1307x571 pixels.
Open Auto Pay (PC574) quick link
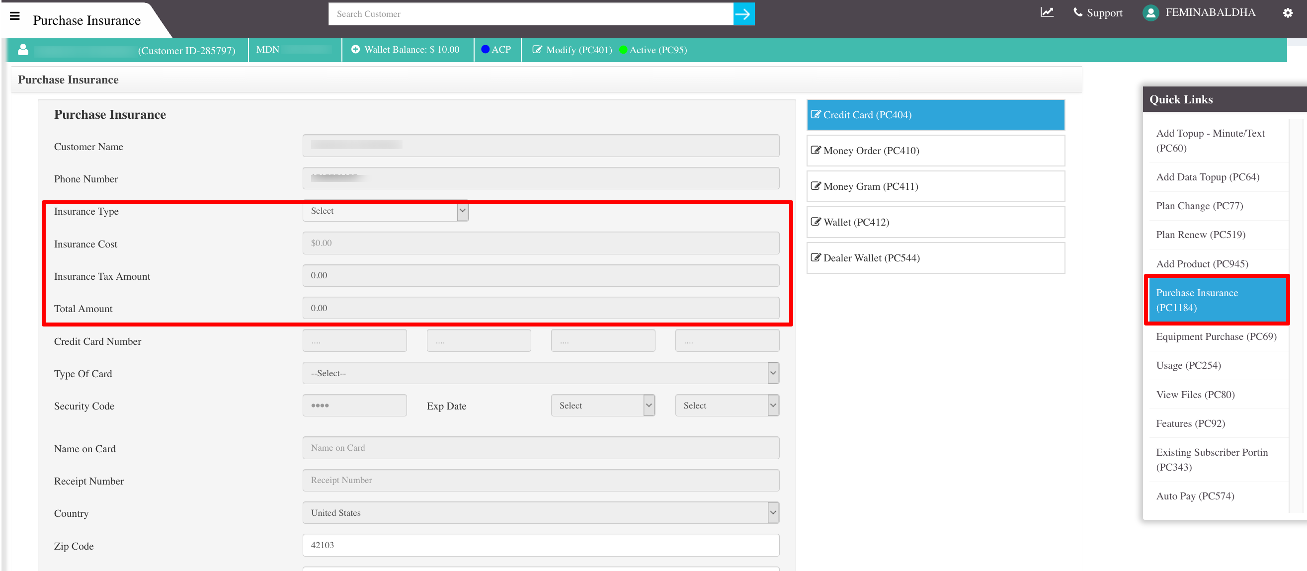[1195, 496]
